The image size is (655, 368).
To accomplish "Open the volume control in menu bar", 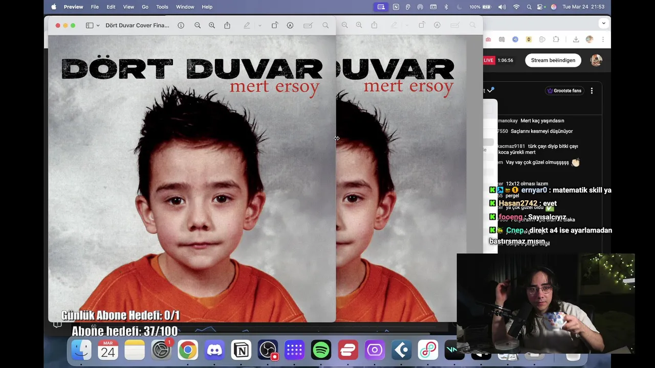I will (x=502, y=7).
